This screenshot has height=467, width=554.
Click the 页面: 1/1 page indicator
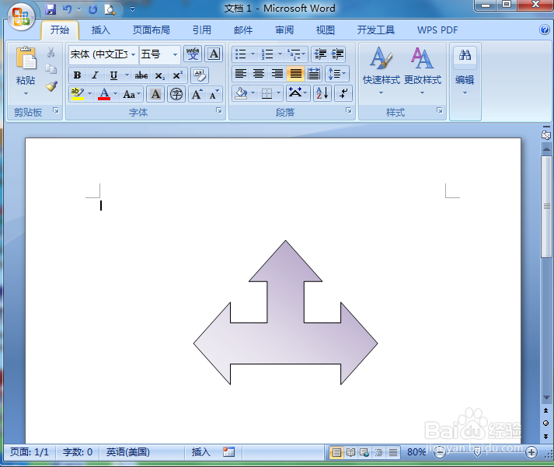pyautogui.click(x=30, y=451)
